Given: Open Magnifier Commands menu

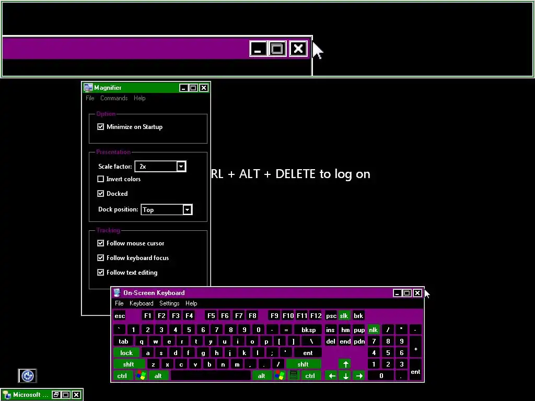Looking at the screenshot, I should click(114, 98).
